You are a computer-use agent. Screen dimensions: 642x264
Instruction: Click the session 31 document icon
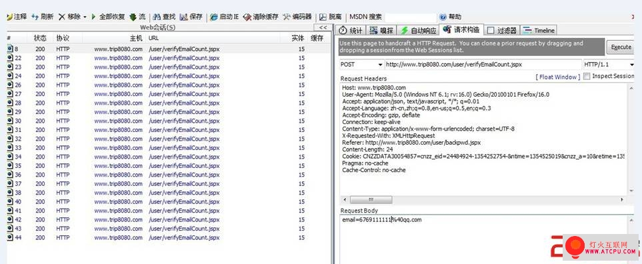10,130
